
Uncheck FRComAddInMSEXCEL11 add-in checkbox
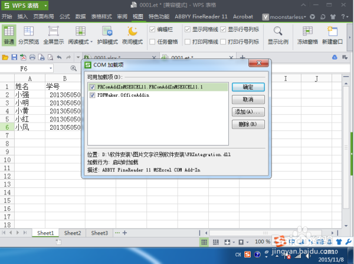[x=92, y=87]
